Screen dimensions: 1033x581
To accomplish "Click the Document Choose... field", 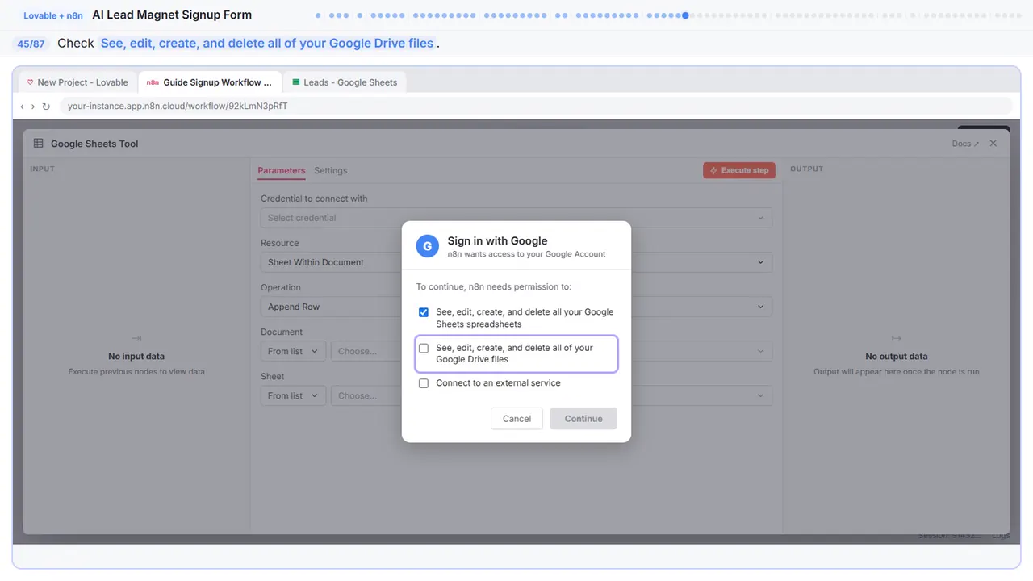I will (x=551, y=351).
